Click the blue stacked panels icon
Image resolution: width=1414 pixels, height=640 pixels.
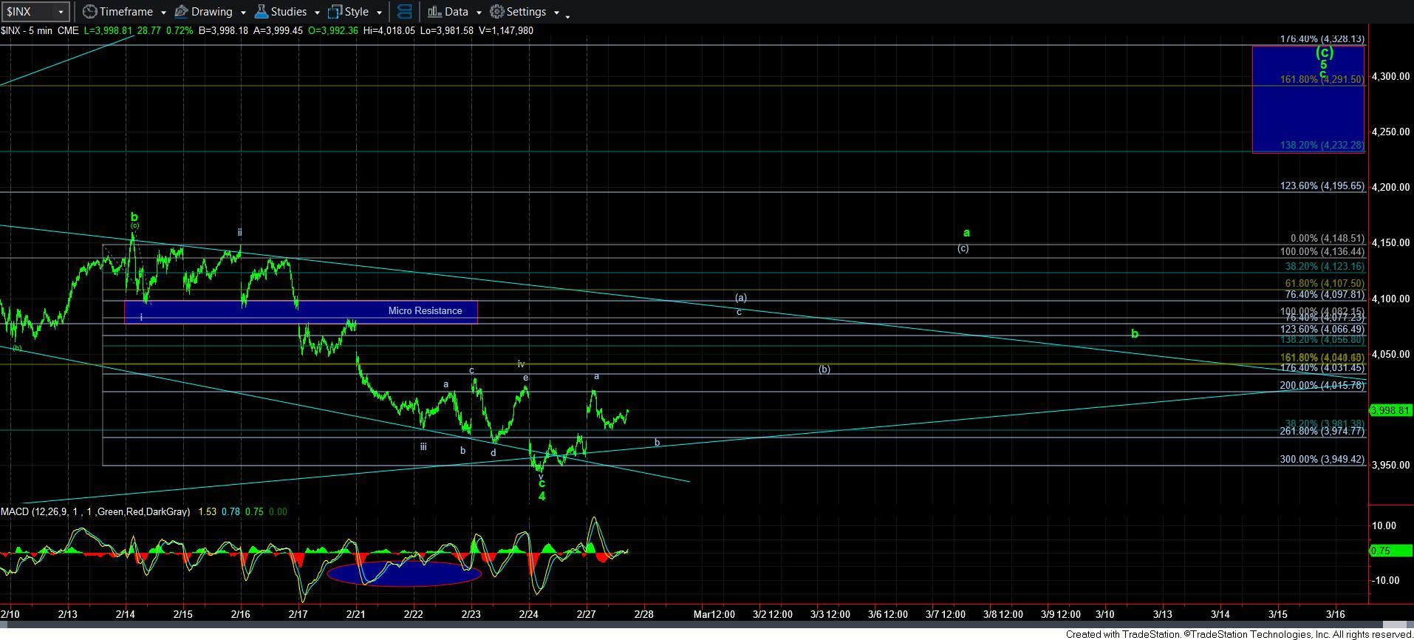point(404,12)
